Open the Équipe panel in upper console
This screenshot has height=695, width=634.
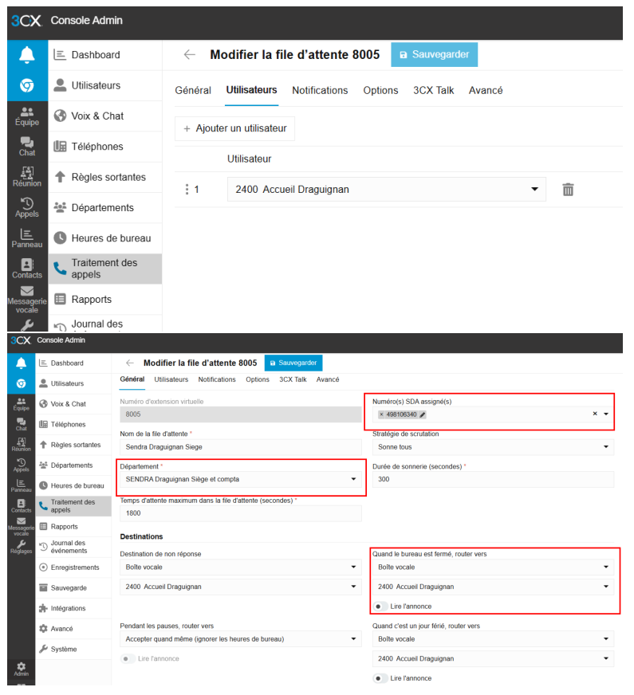(27, 116)
